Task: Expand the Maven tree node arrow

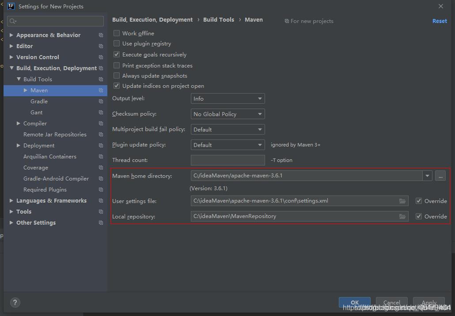Action: tap(26, 90)
